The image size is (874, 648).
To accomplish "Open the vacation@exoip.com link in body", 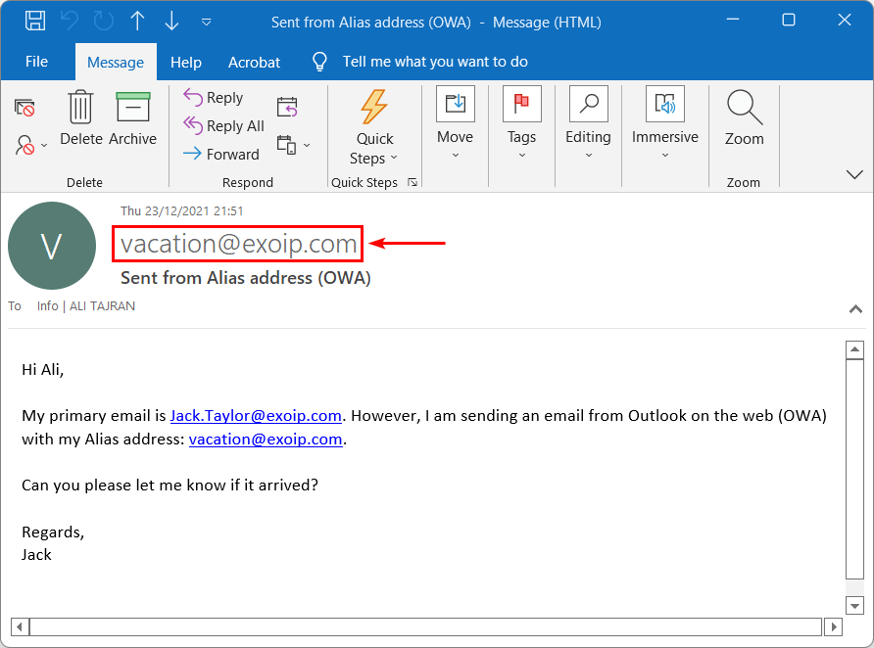I will [266, 440].
